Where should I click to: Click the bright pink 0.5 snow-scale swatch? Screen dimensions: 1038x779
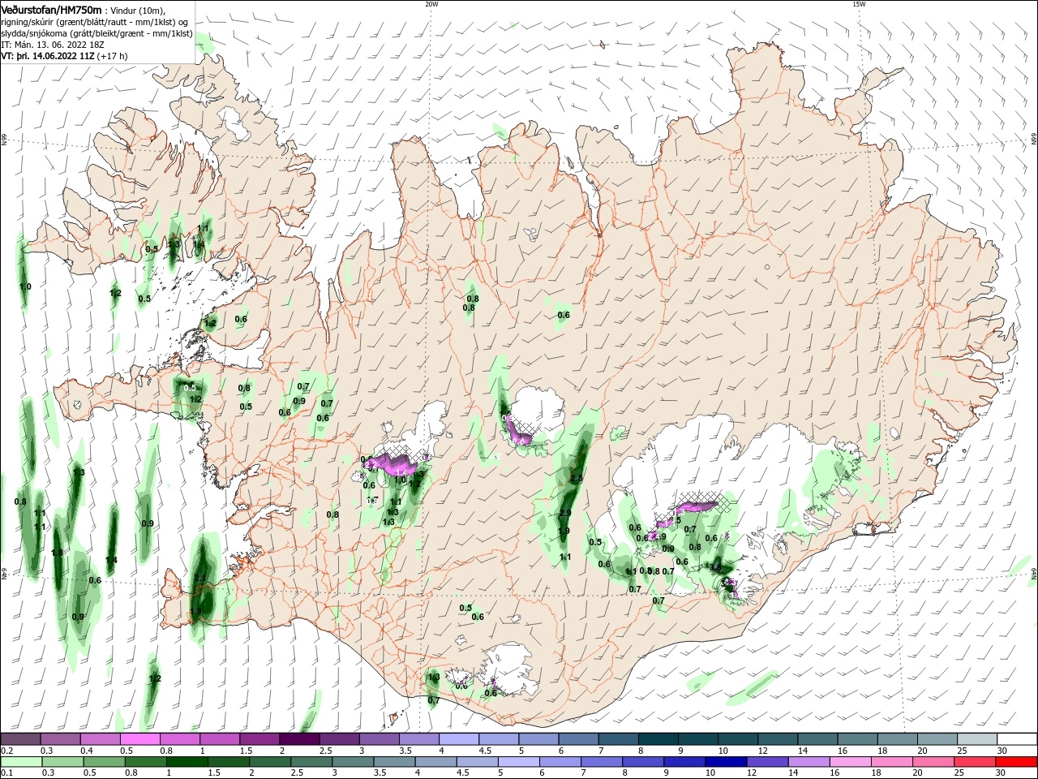coord(139,739)
